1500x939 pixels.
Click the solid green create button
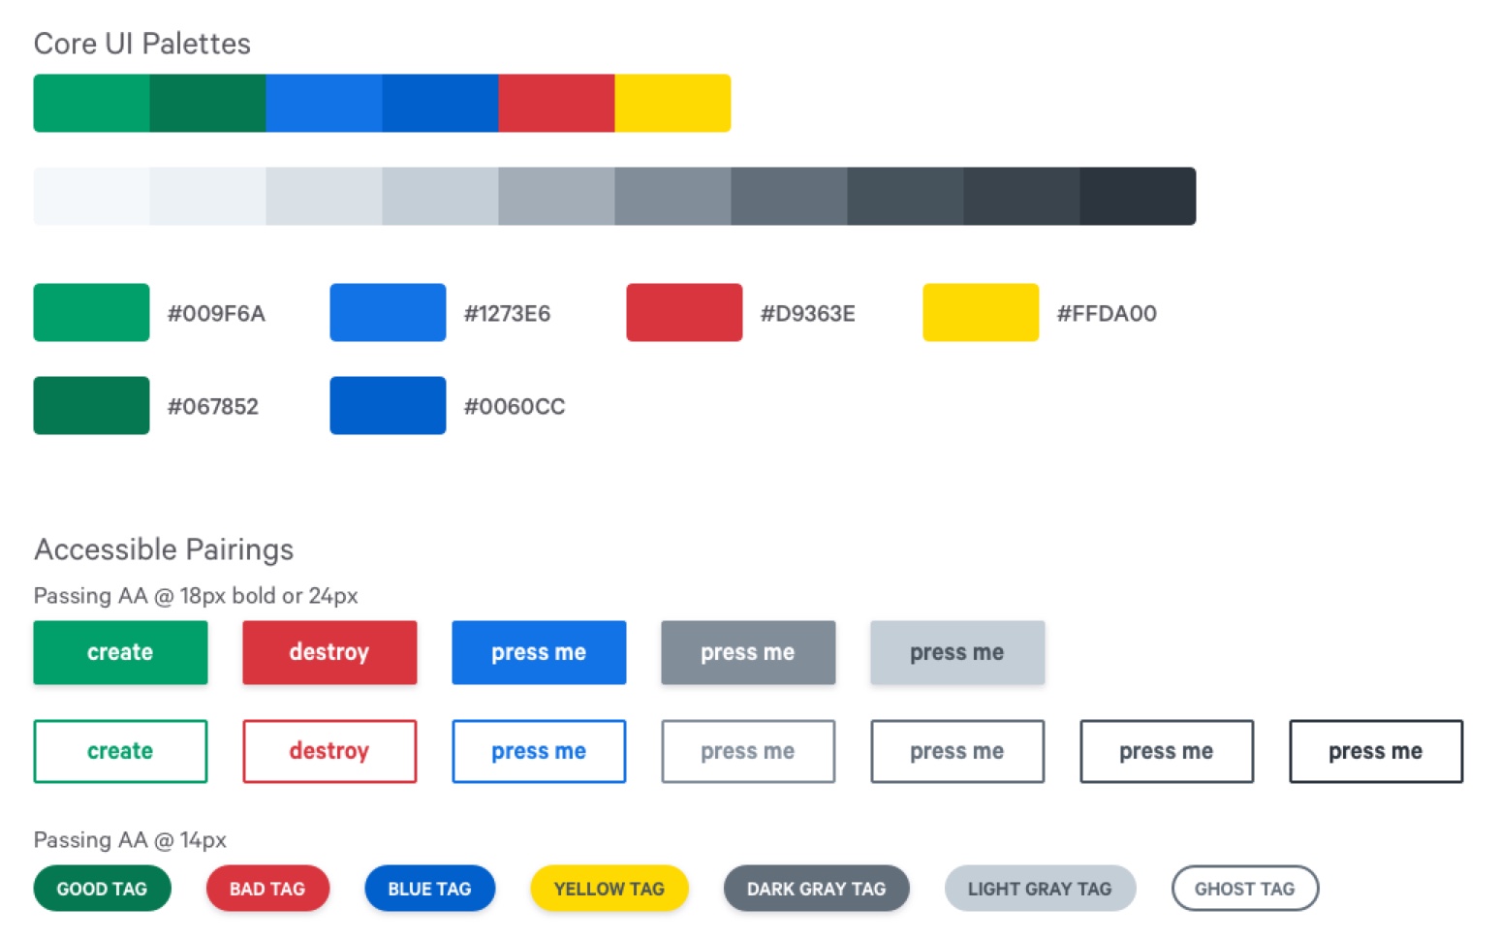[120, 652]
